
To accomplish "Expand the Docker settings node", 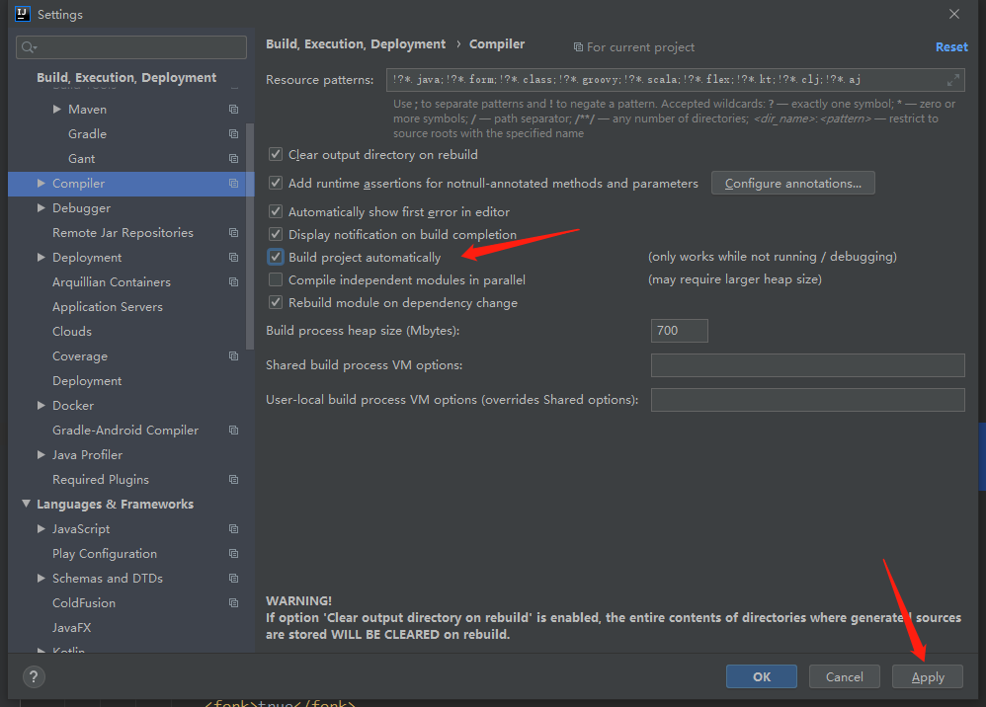I will click(40, 405).
